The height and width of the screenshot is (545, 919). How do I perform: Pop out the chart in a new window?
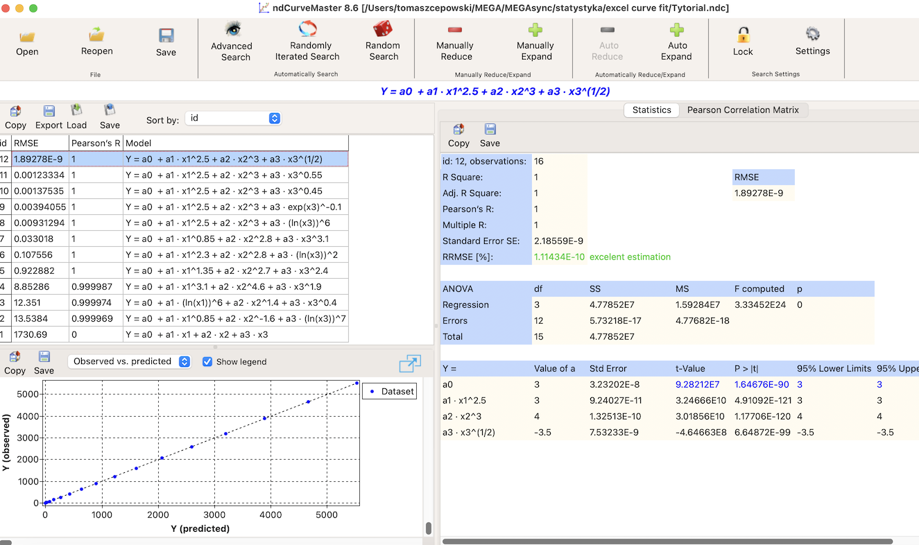pyautogui.click(x=410, y=363)
